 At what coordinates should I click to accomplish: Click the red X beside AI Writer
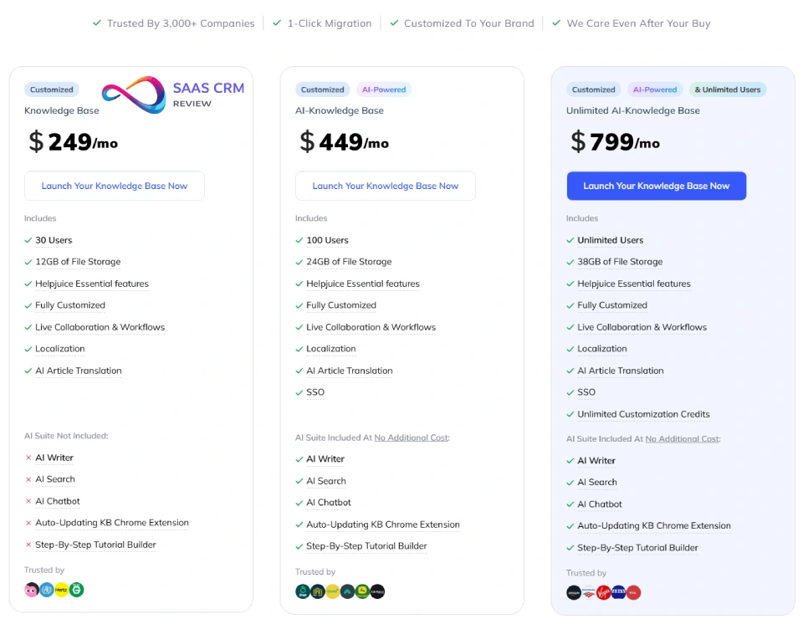point(28,458)
